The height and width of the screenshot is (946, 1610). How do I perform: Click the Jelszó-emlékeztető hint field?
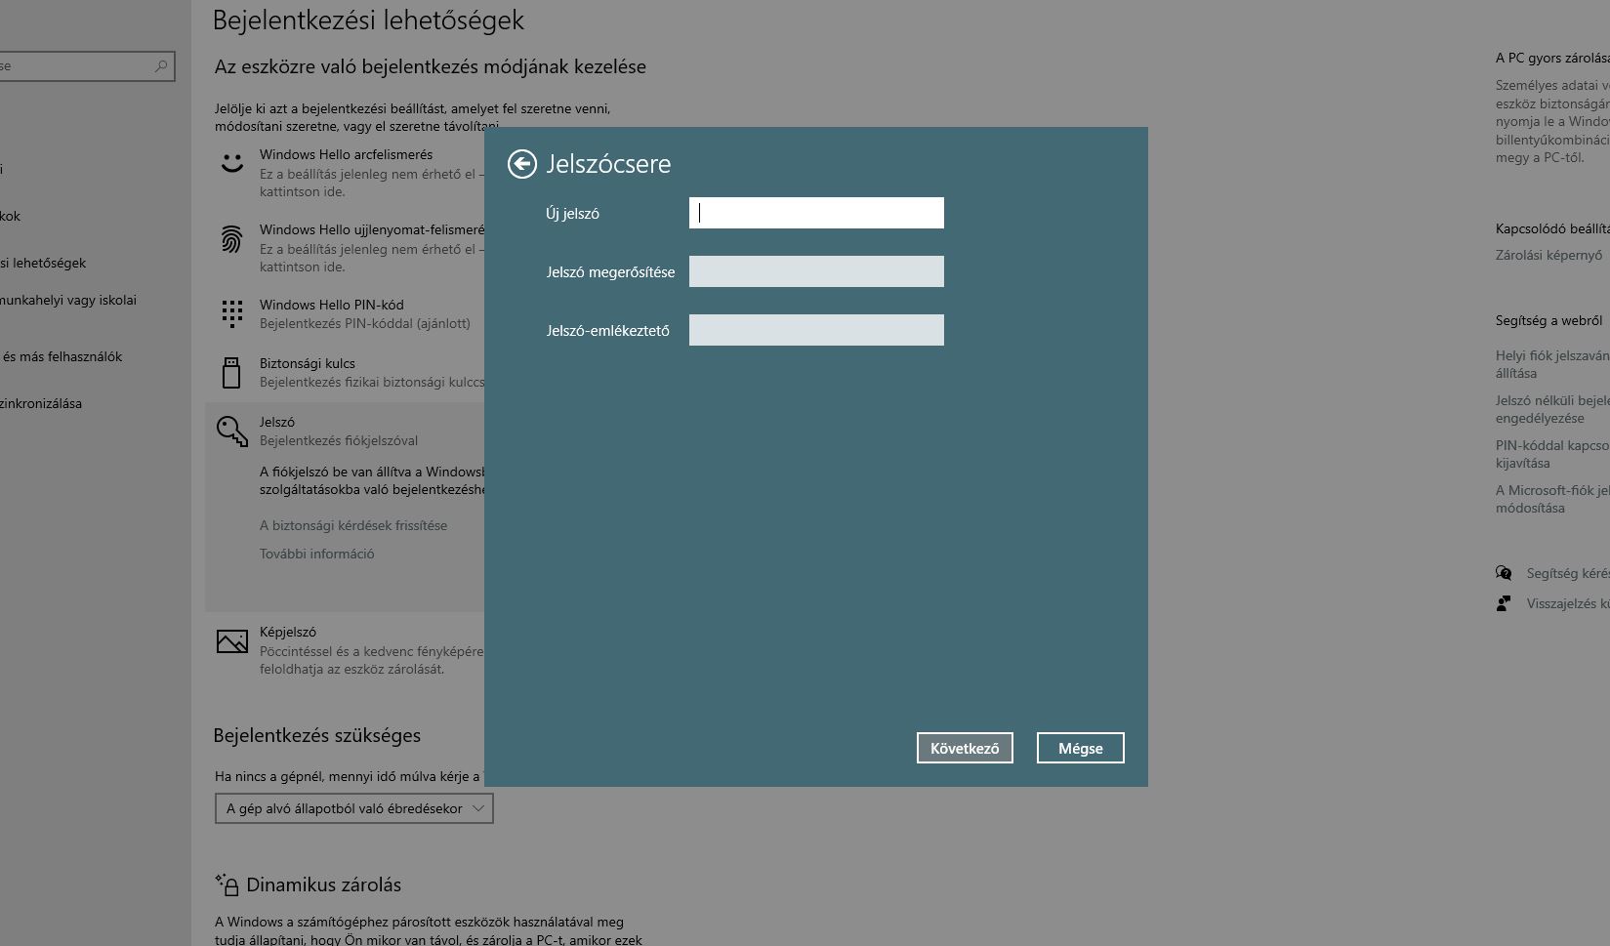pos(816,330)
